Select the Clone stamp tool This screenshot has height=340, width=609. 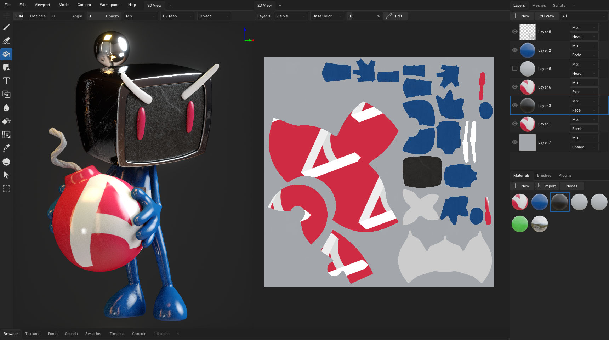tap(6, 95)
